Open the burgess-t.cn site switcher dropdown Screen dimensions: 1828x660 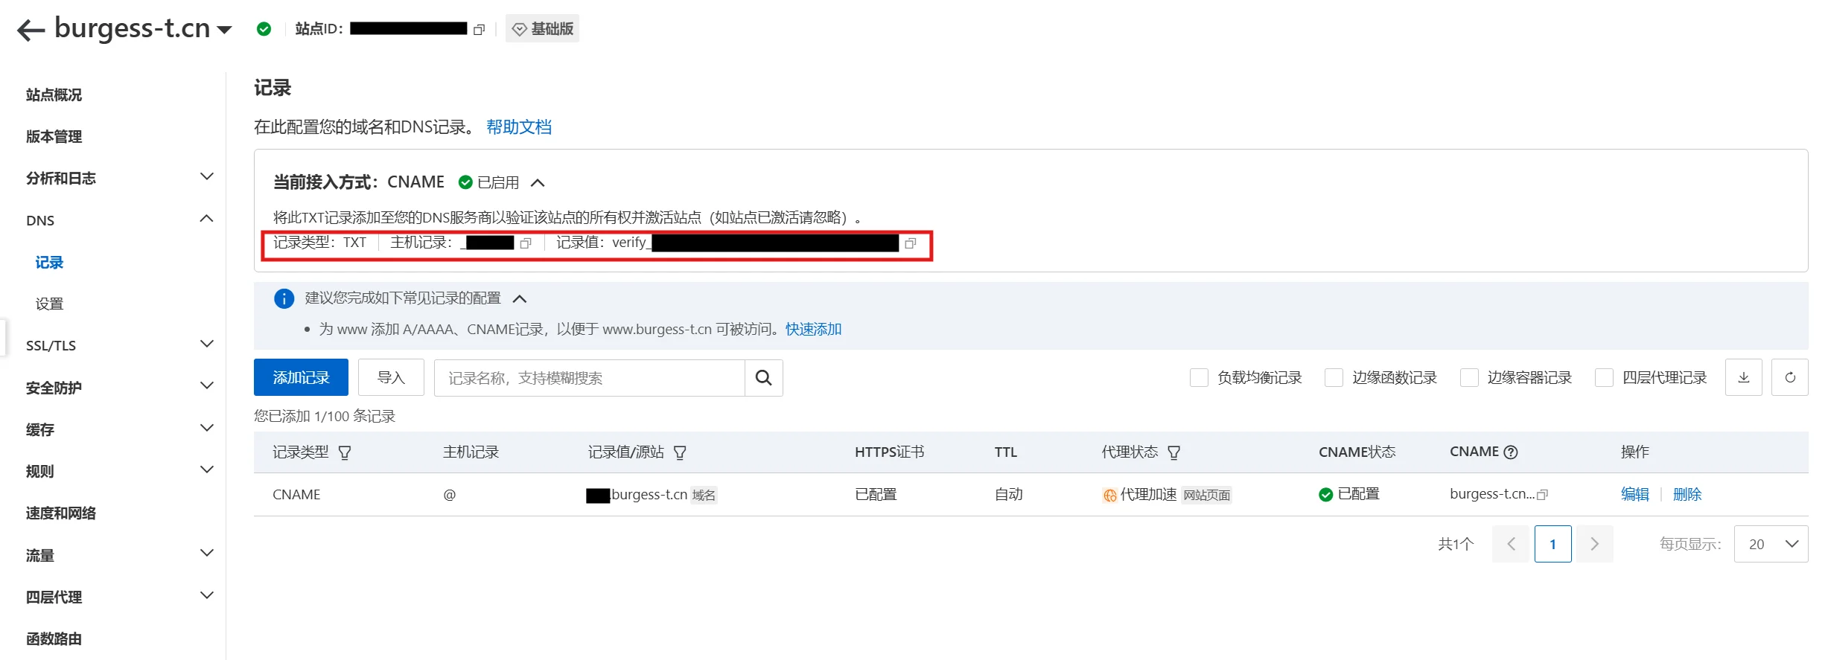point(224,31)
